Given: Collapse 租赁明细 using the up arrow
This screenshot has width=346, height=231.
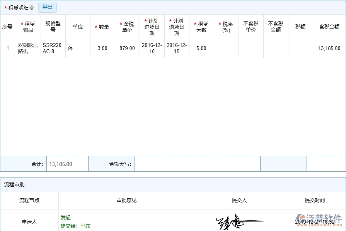Looking at the screenshot, I should tap(32, 5).
